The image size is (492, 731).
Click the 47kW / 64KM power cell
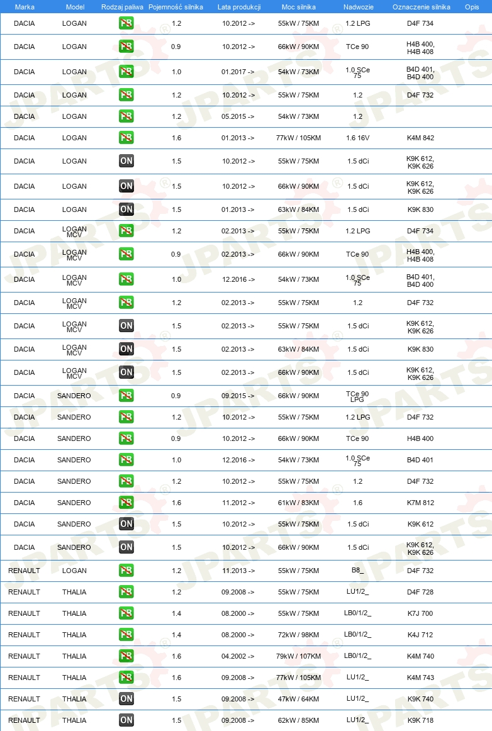(x=298, y=700)
